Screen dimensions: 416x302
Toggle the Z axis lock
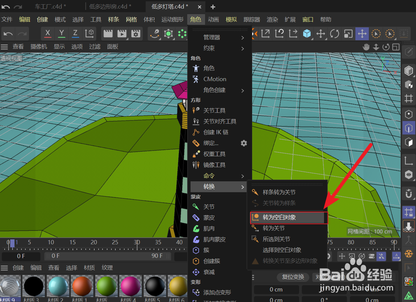coord(75,34)
